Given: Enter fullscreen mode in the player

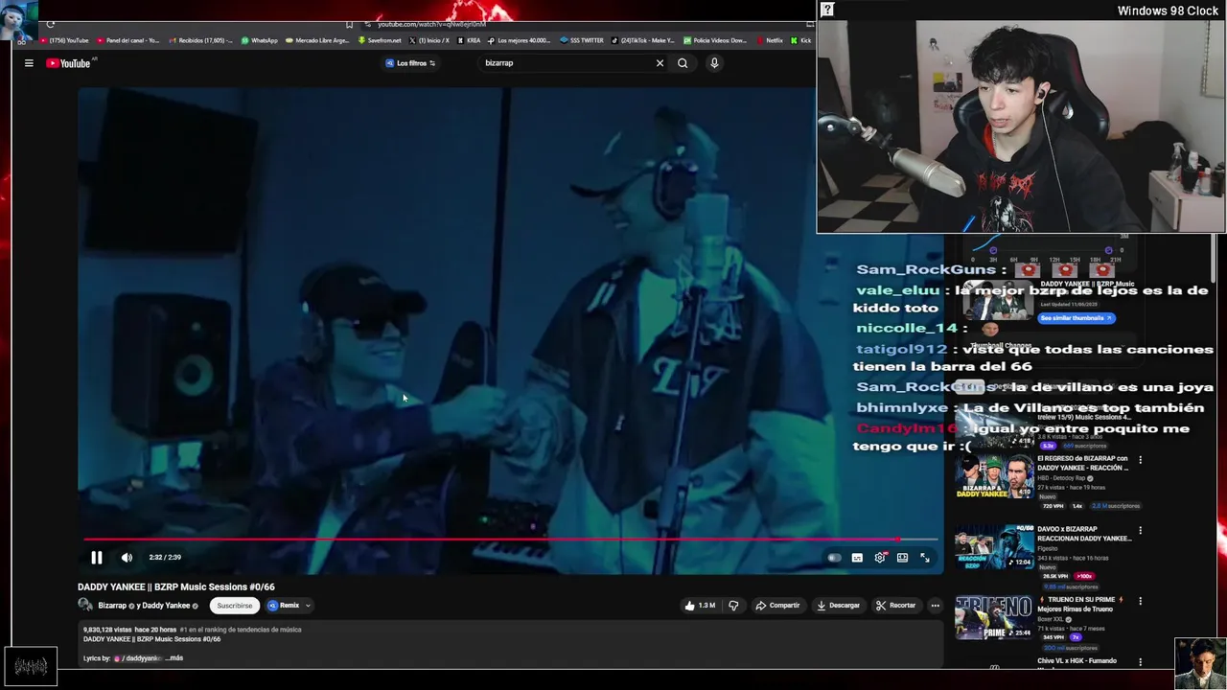Looking at the screenshot, I should [x=925, y=558].
